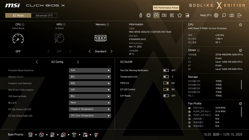Click the Storage panel scrollbar
This screenshot has width=249, height=140.
click(242, 84)
